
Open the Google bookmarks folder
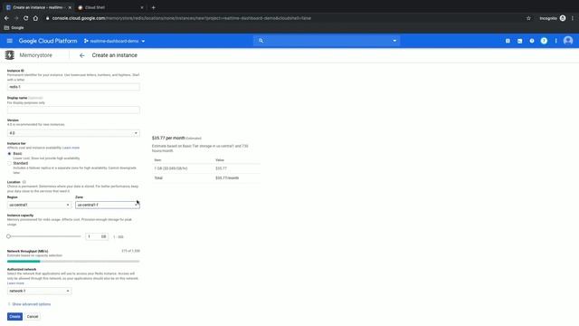click(14, 28)
